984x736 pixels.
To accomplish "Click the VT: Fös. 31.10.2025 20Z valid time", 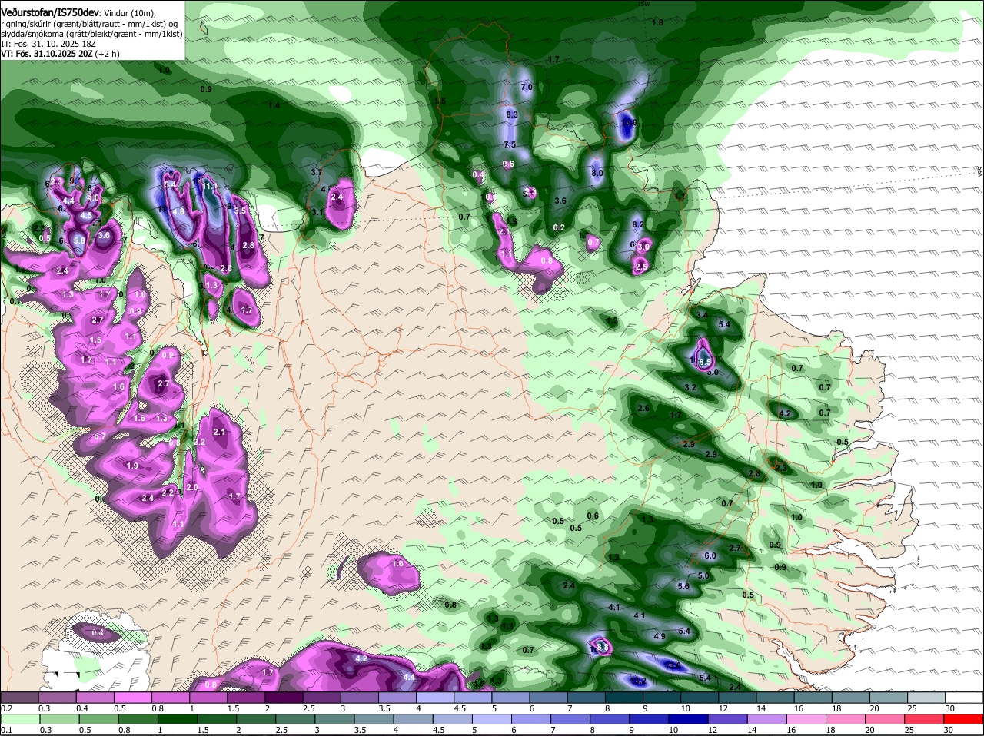I will [x=45, y=54].
